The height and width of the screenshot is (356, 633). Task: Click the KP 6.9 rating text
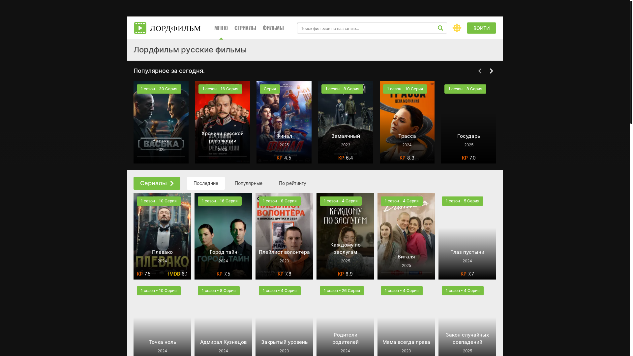click(345, 274)
